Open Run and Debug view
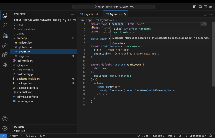This screenshot has width=215, height=138. pos(5,45)
